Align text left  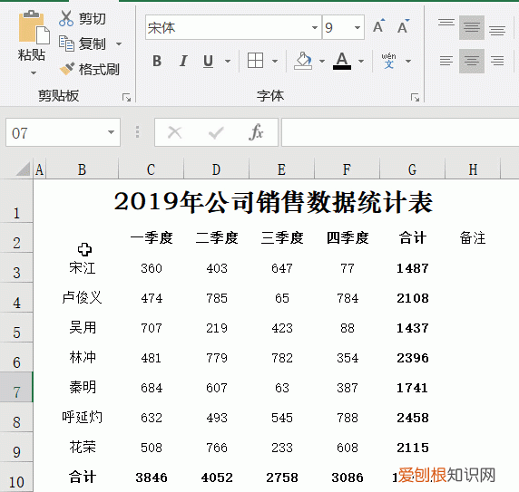[446, 61]
